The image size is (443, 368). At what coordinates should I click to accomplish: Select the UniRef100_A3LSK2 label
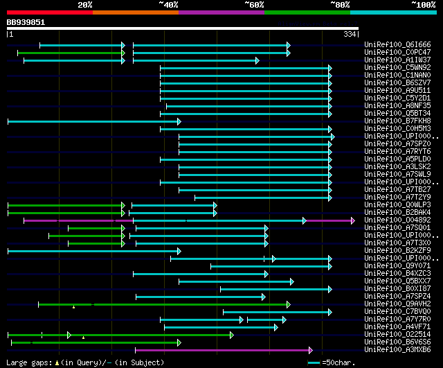(397, 167)
